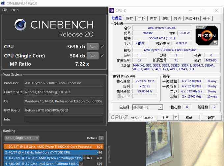The height and width of the screenshot is (166, 224).
Task: Click the single core score 504 cb
Action: pos(77,56)
